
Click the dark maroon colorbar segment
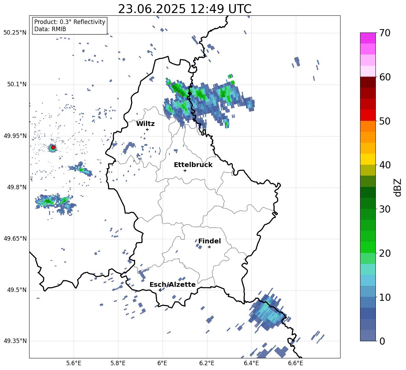click(368, 82)
